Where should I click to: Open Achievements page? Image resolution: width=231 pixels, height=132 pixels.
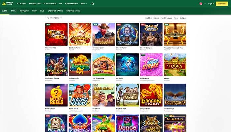point(50,4)
